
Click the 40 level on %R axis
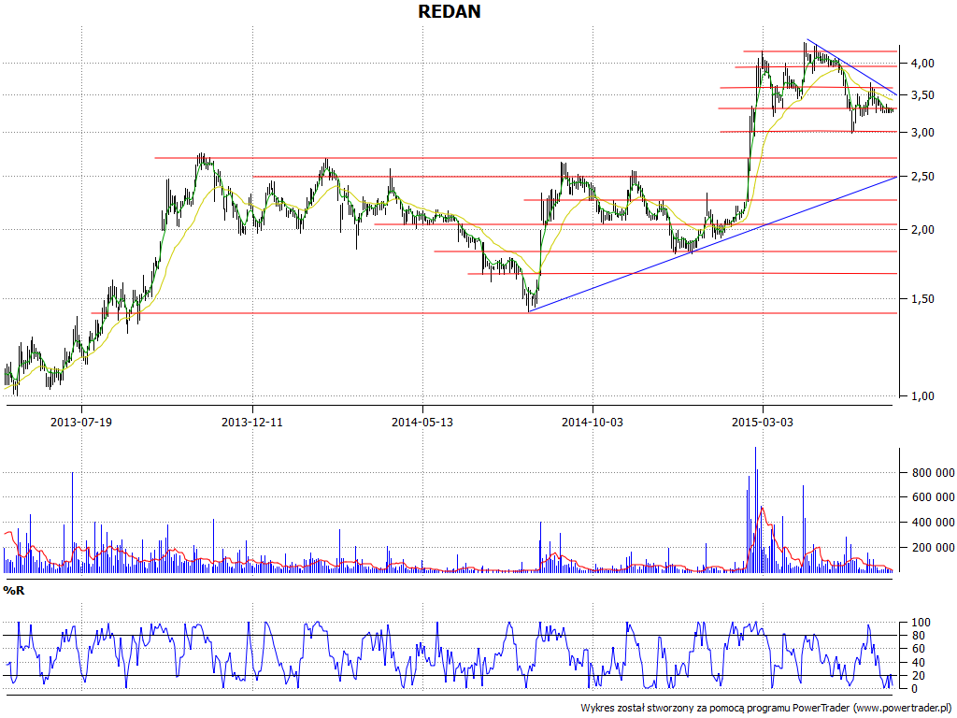coord(918,663)
